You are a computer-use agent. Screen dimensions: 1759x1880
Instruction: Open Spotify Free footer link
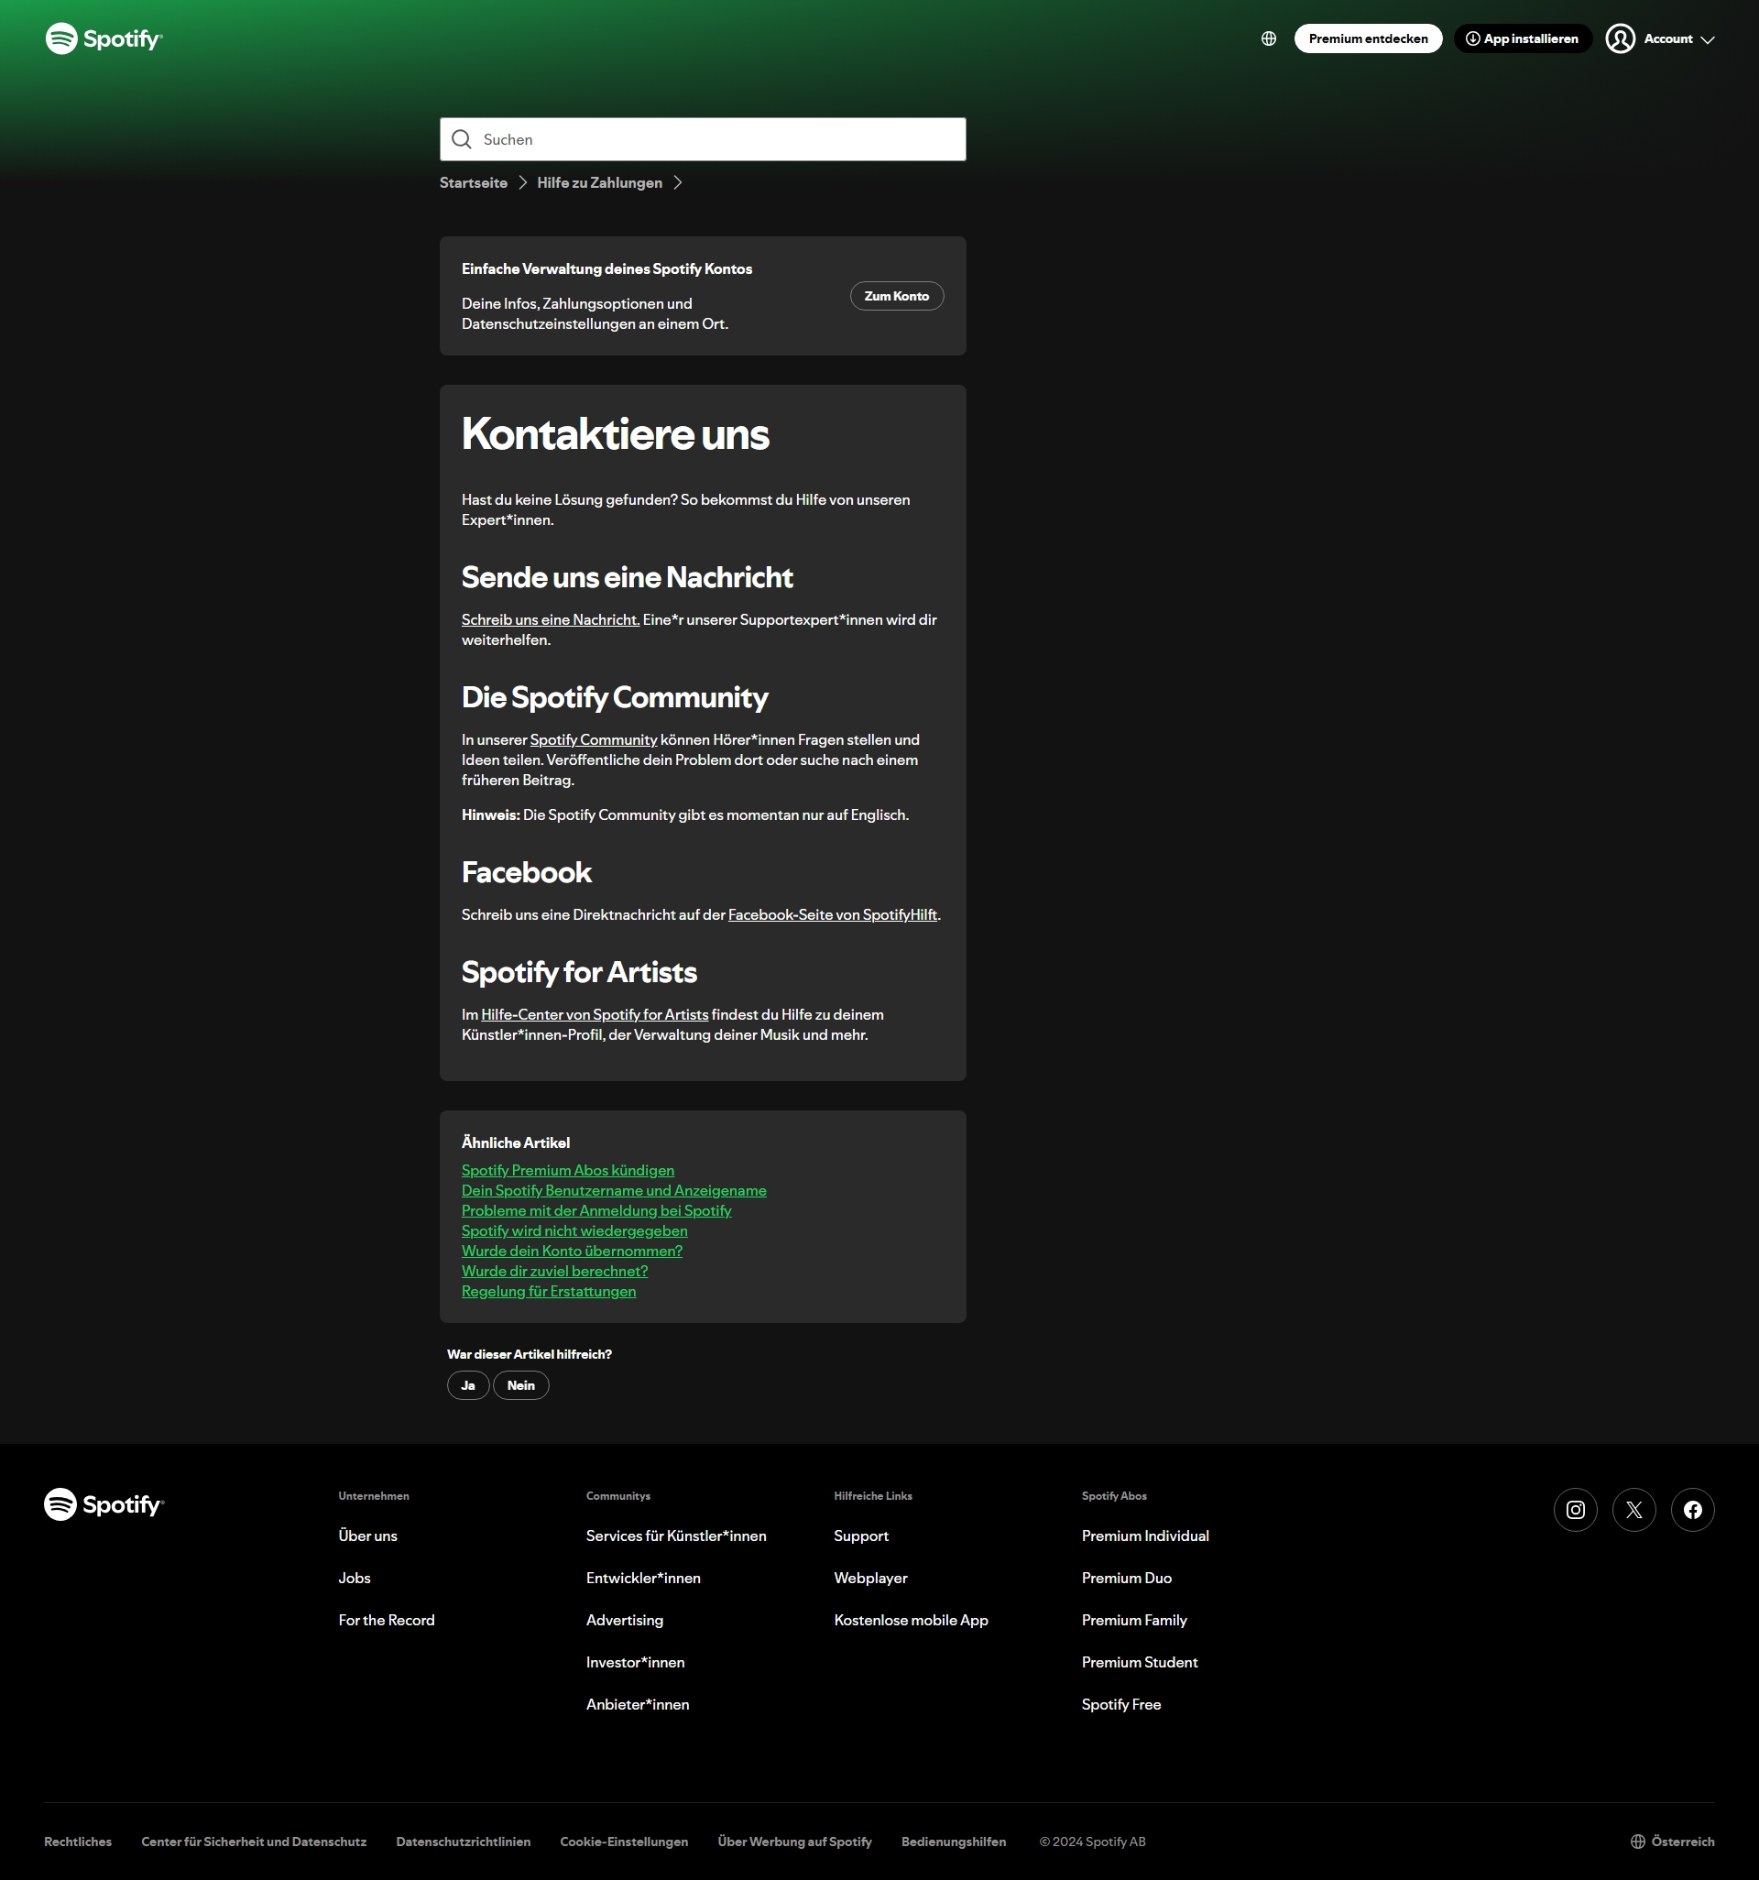coord(1121,1704)
